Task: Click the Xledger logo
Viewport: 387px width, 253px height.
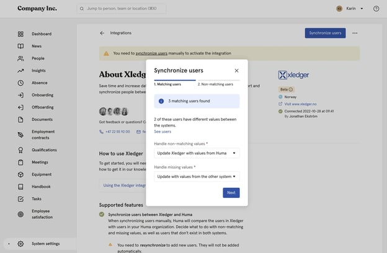Action: [x=293, y=75]
